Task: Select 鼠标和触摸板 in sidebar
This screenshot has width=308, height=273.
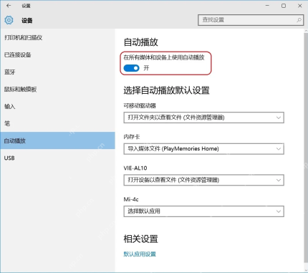Action: [57, 90]
